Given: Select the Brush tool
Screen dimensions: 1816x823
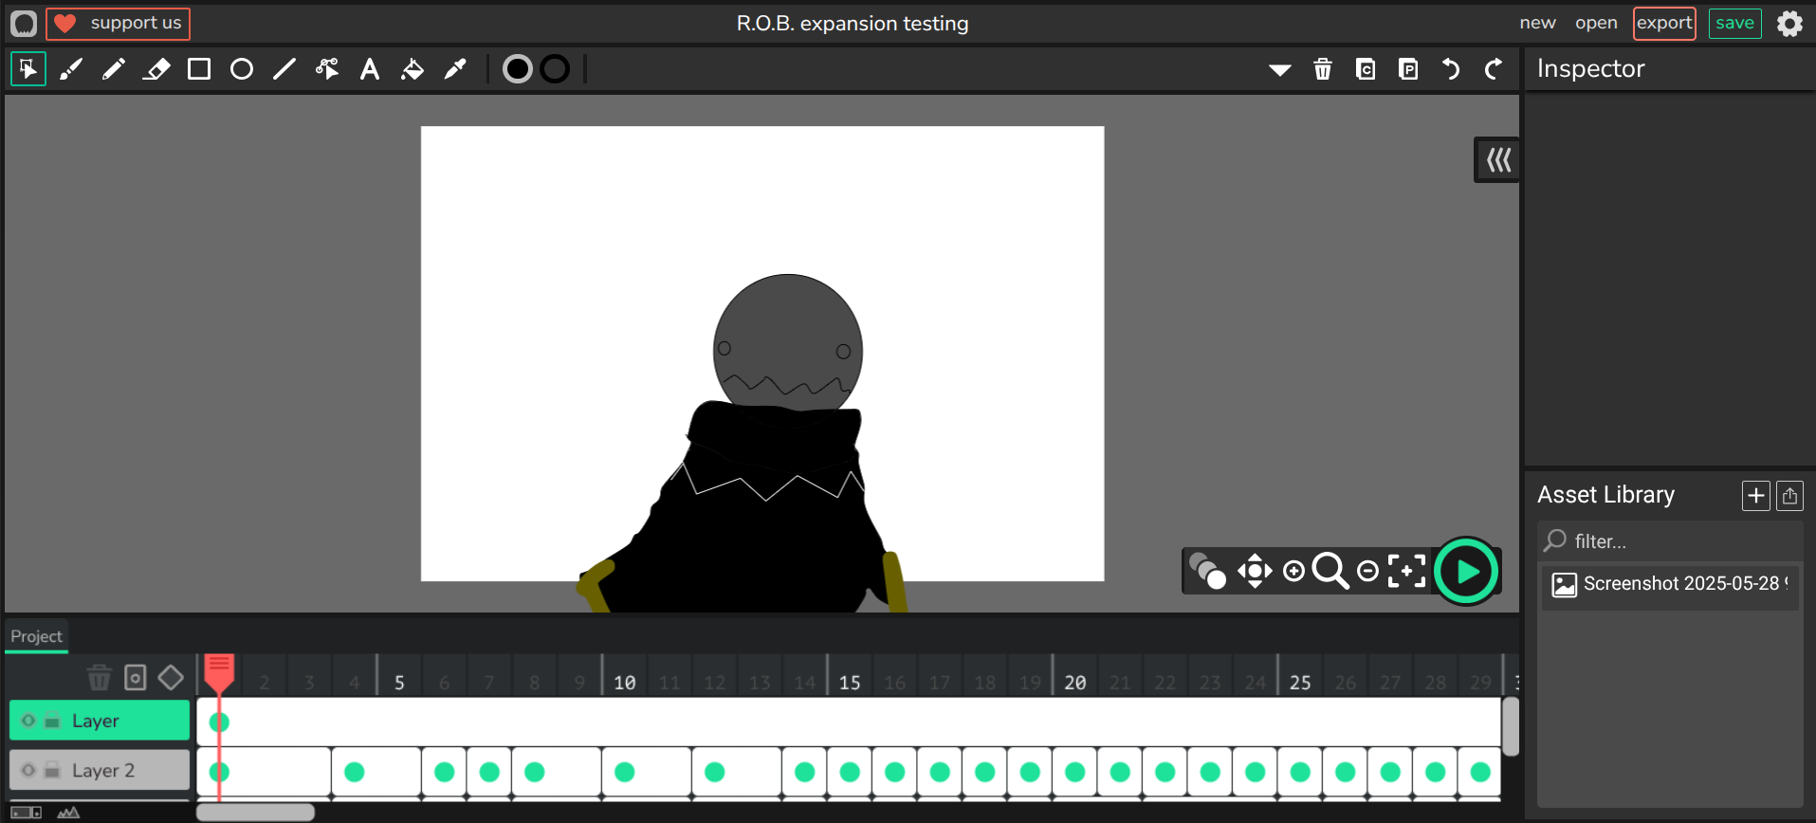Looking at the screenshot, I should [71, 69].
